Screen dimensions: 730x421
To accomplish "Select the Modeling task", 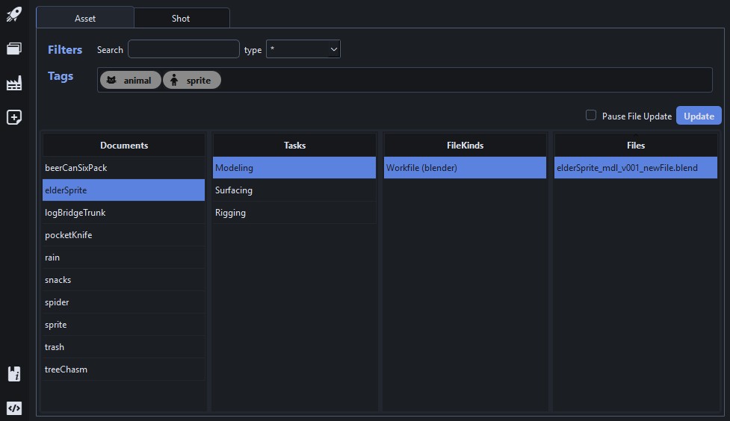I will pos(294,168).
